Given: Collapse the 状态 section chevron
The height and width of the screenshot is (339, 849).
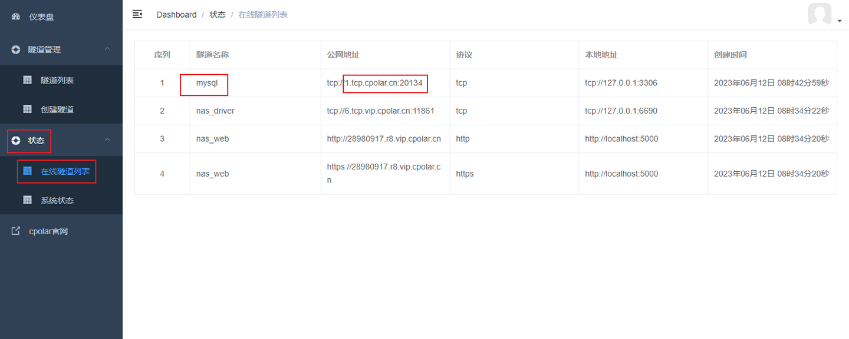Looking at the screenshot, I should tap(107, 140).
